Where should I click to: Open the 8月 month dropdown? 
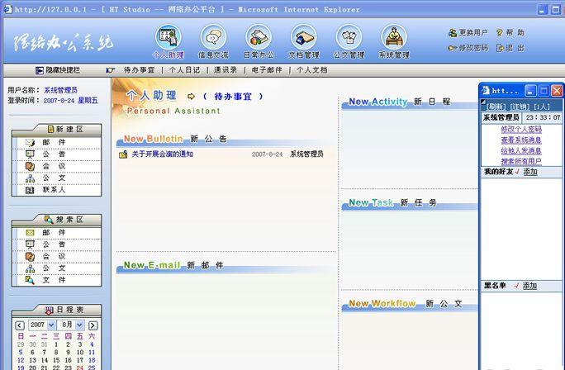coord(71,325)
